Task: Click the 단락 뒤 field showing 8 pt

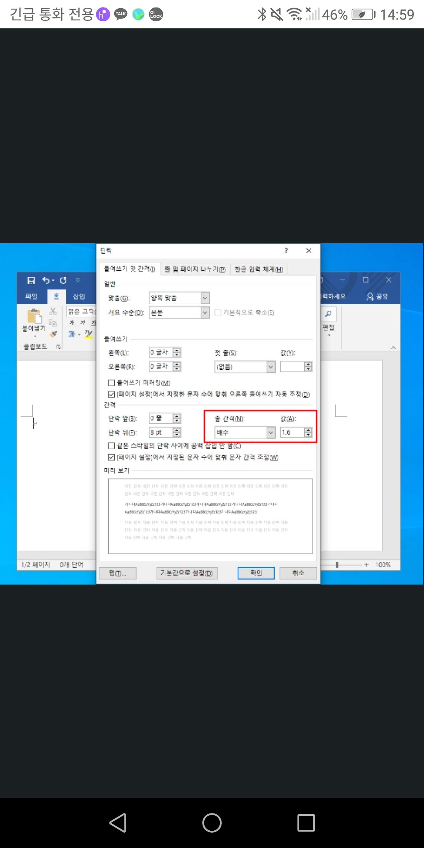Action: coord(161,432)
